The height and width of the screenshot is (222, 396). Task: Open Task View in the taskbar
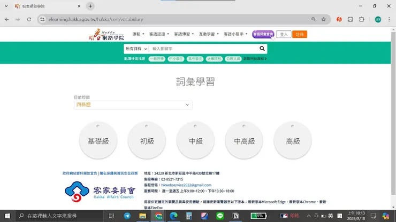pyautogui.click(x=111, y=216)
